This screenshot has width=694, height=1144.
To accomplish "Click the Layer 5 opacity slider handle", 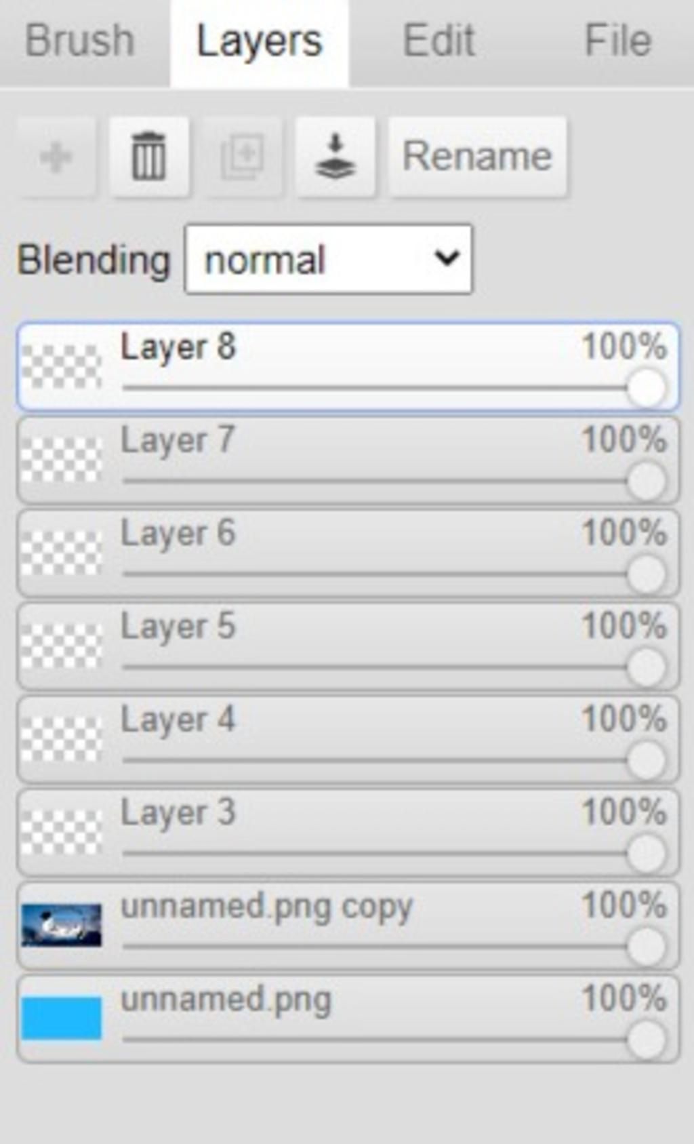I will tap(646, 668).
